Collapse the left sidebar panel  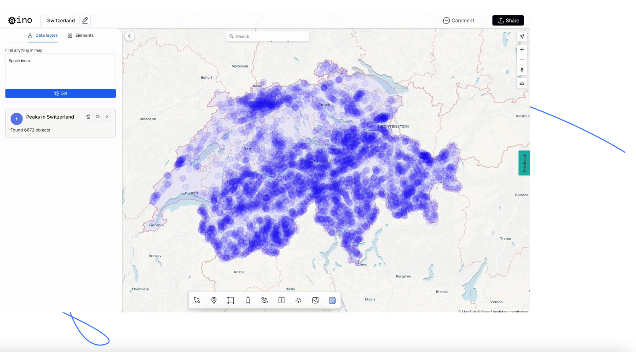click(130, 36)
